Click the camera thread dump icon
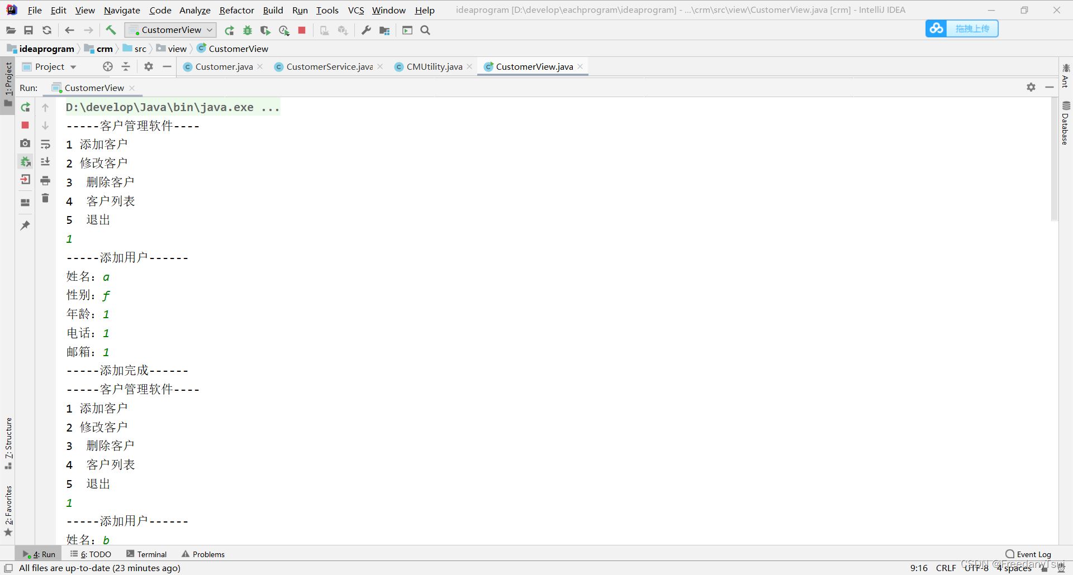The image size is (1073, 575). 25,143
